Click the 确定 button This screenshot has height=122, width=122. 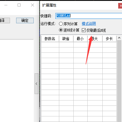[25, 20]
